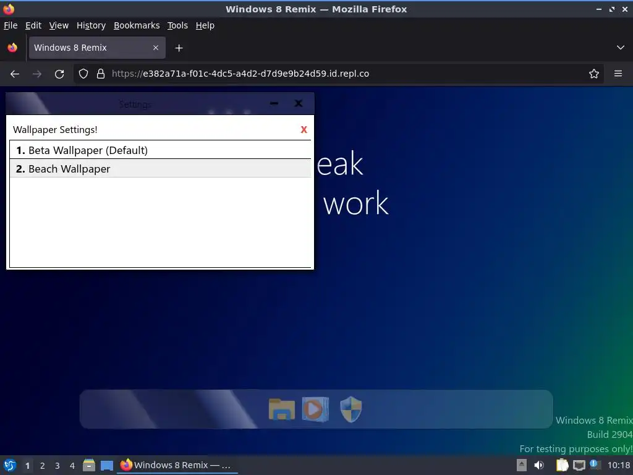Image resolution: width=633 pixels, height=475 pixels.
Task: Close the Settings window
Action: coord(299,103)
